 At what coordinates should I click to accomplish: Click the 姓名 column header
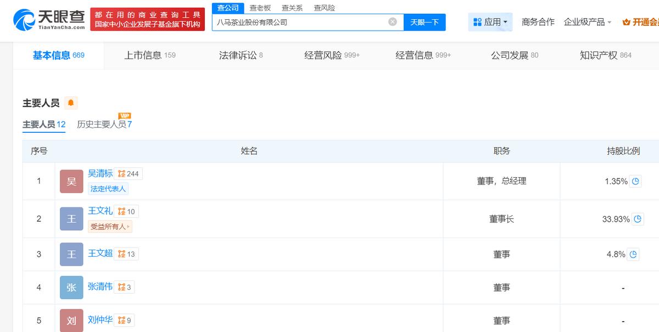pos(249,151)
